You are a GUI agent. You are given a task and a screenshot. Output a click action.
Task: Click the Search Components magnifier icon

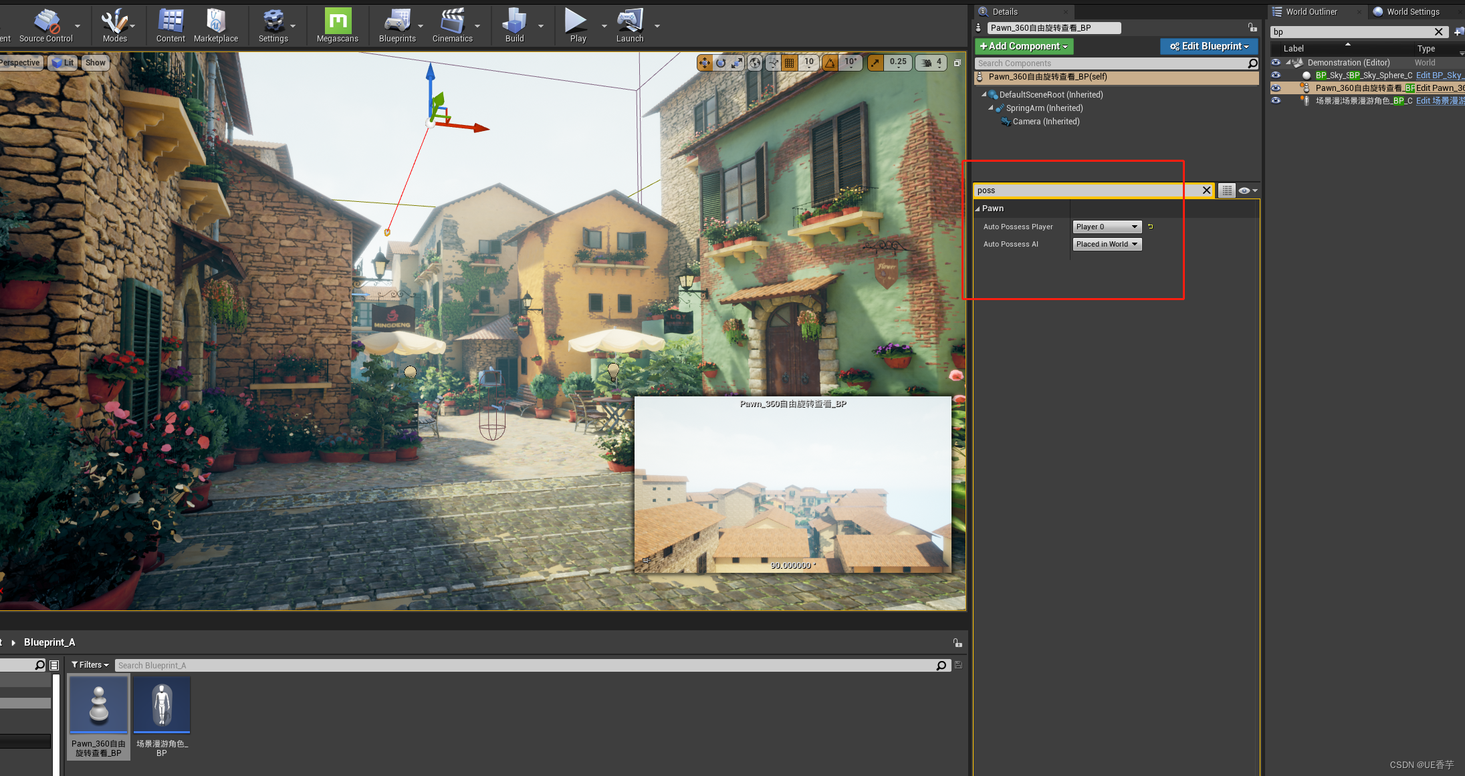(x=1252, y=63)
